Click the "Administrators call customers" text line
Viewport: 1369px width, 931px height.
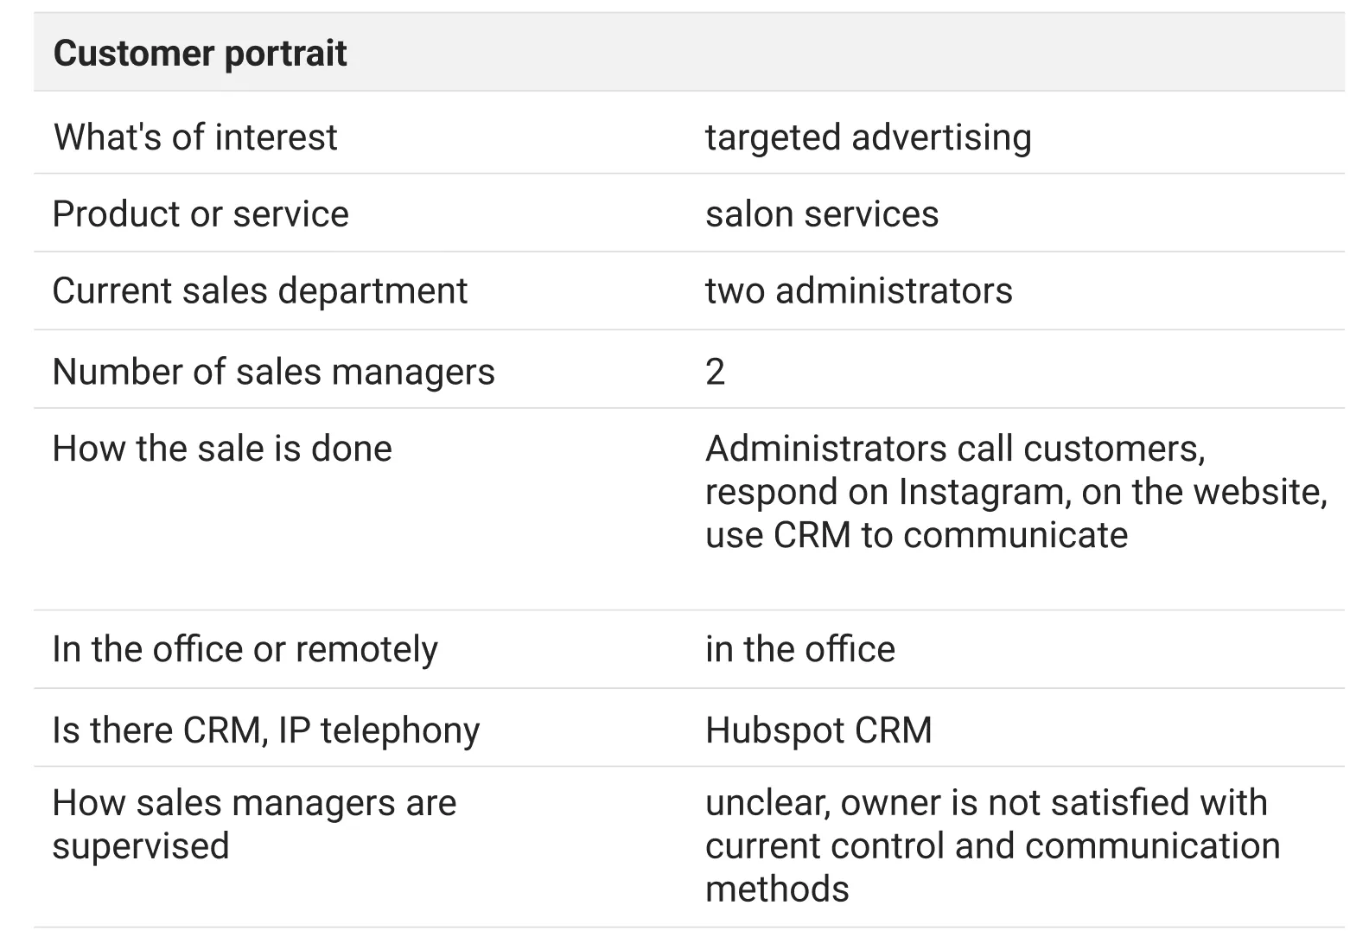click(954, 450)
